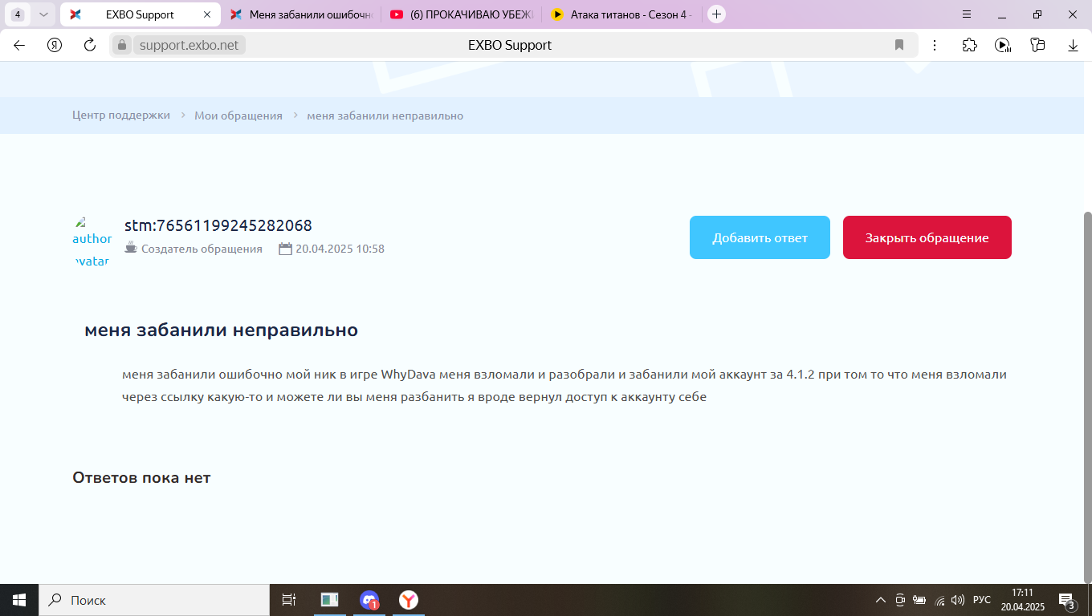Open the Центр поддержки breadcrumb link
This screenshot has width=1092, height=616.
click(x=121, y=115)
